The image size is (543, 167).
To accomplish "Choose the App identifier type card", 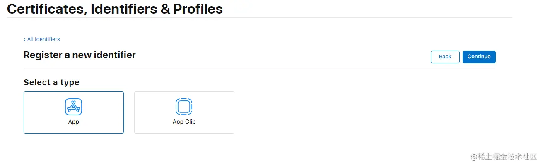I will pos(74,112).
